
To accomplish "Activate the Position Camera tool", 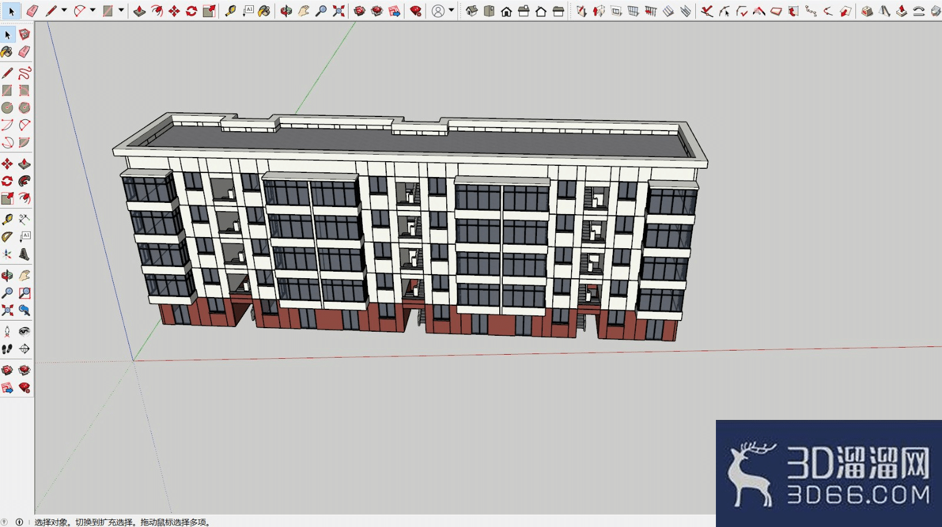I will [x=7, y=331].
